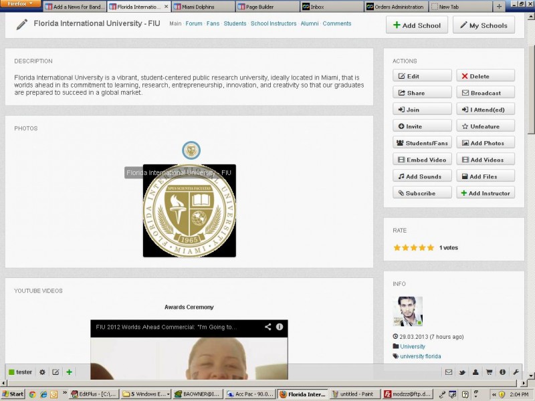Expand the grouped Windows Explorer taskbar button
The image size is (535, 401).
point(146,394)
